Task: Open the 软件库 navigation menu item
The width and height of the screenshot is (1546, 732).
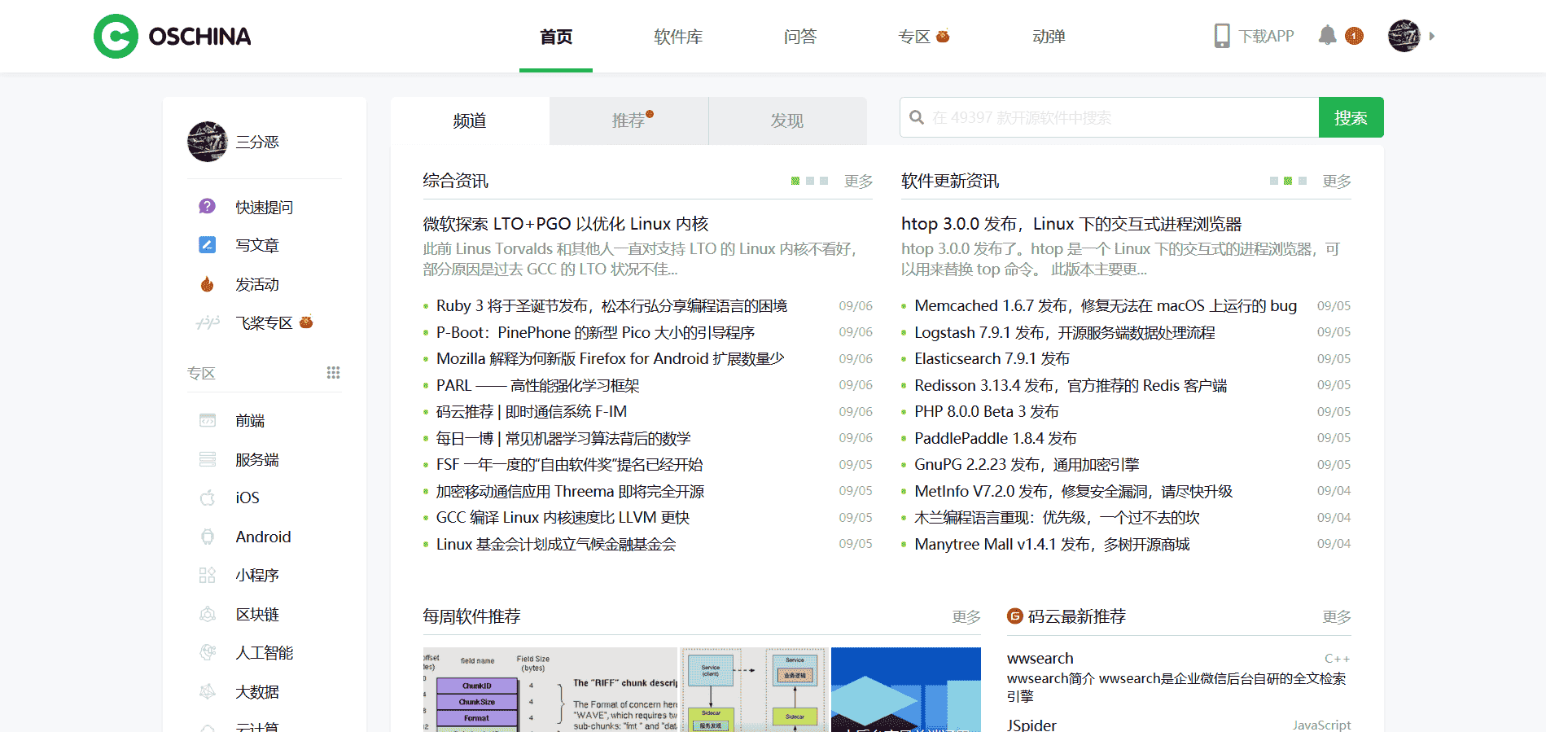Action: pos(678,37)
